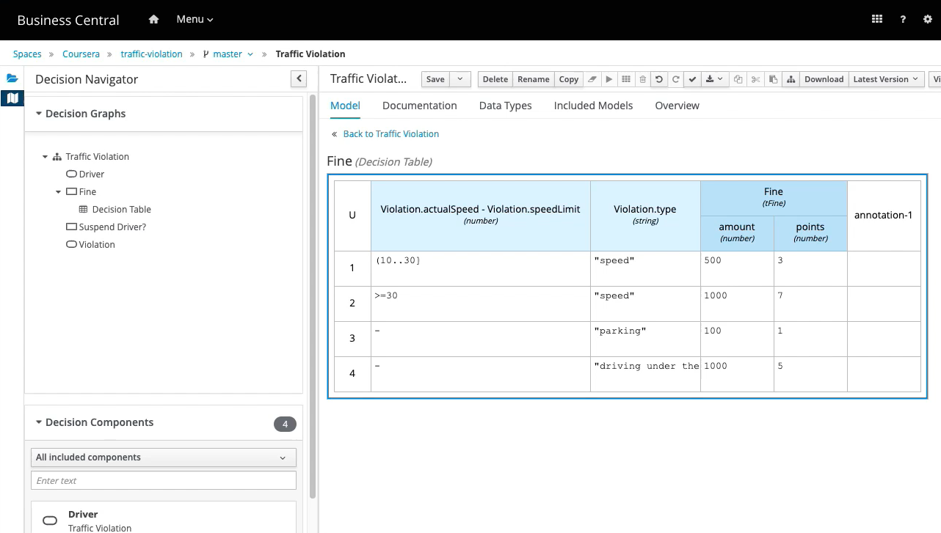Open the help question mark icon
The image size is (941, 533).
(903, 20)
